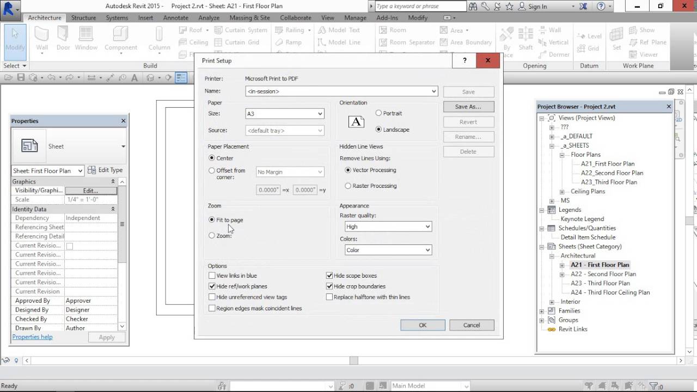Choose the Column tool
697x392 pixels.
[x=159, y=39]
